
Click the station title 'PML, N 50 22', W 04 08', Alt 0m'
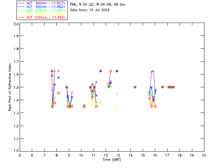coord(97,5)
